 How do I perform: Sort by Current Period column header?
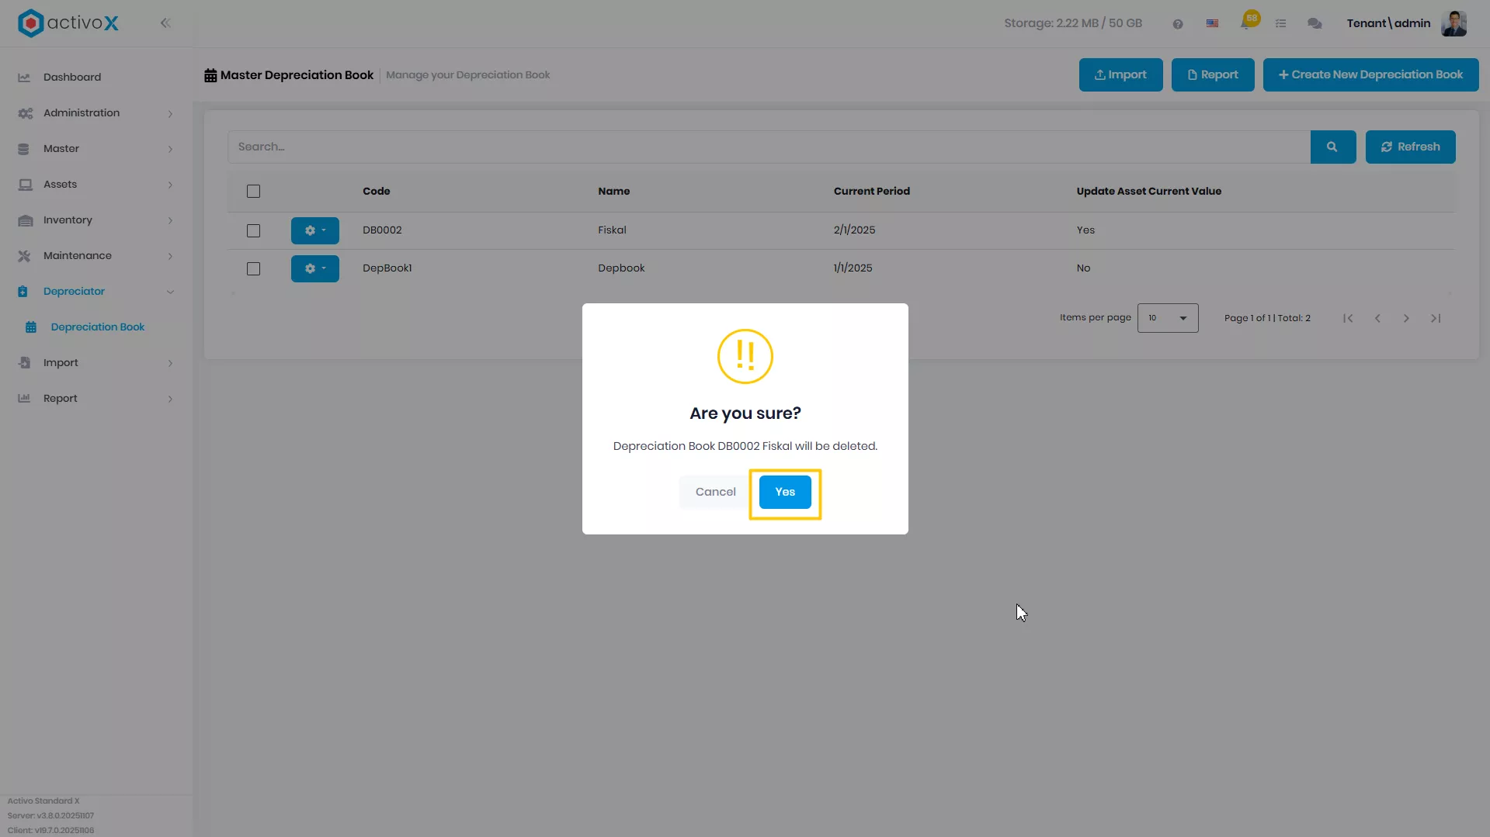click(x=872, y=192)
